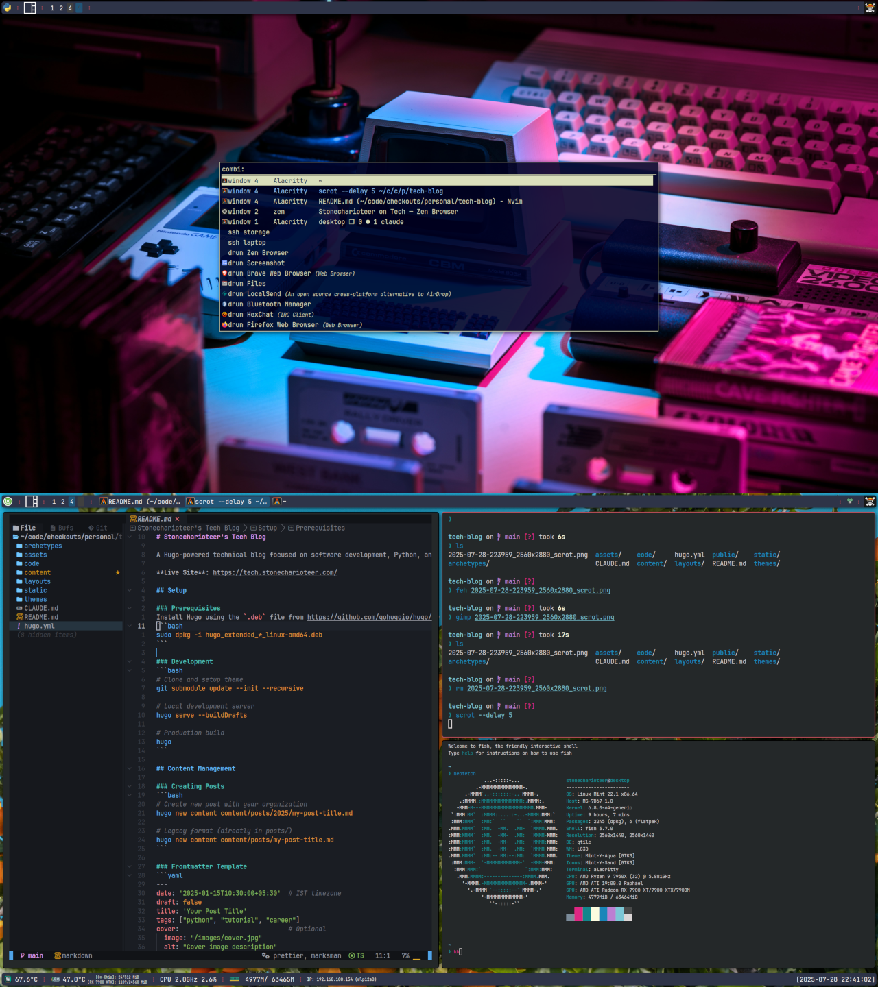Screen dimensions: 878x987
Task: Switch to the Bufs tab in the sidebar
Action: (x=62, y=528)
